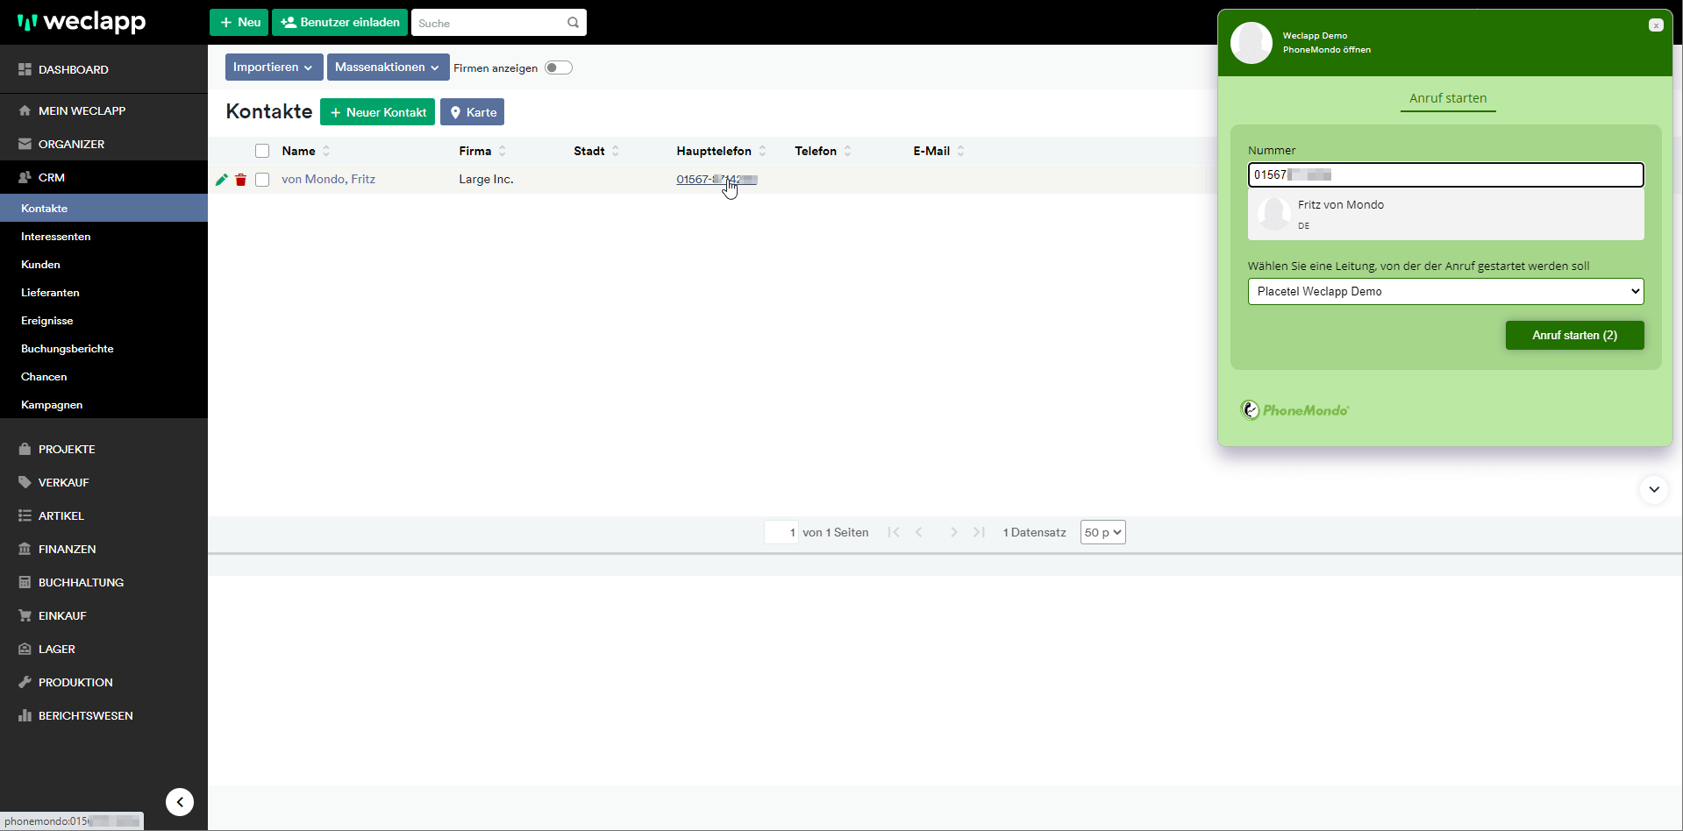Image resolution: width=1683 pixels, height=831 pixels.
Task: Collapse sidebar with the left arrow icon
Action: pyautogui.click(x=180, y=801)
